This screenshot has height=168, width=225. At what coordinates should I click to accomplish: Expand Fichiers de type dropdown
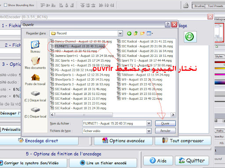149,131
